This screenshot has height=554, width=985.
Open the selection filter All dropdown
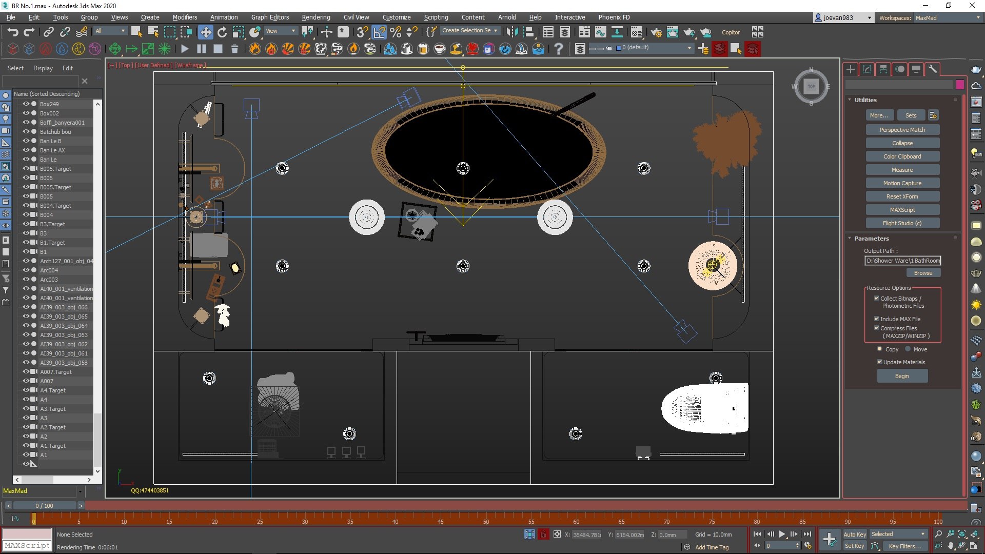point(110,31)
